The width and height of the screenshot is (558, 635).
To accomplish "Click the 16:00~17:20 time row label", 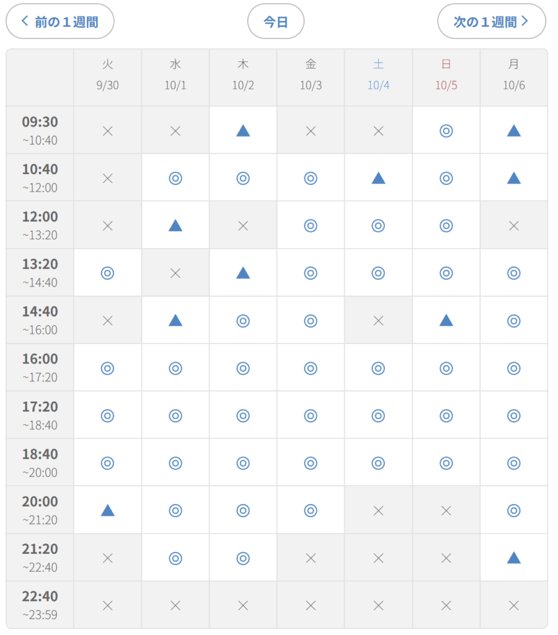I will (x=40, y=368).
